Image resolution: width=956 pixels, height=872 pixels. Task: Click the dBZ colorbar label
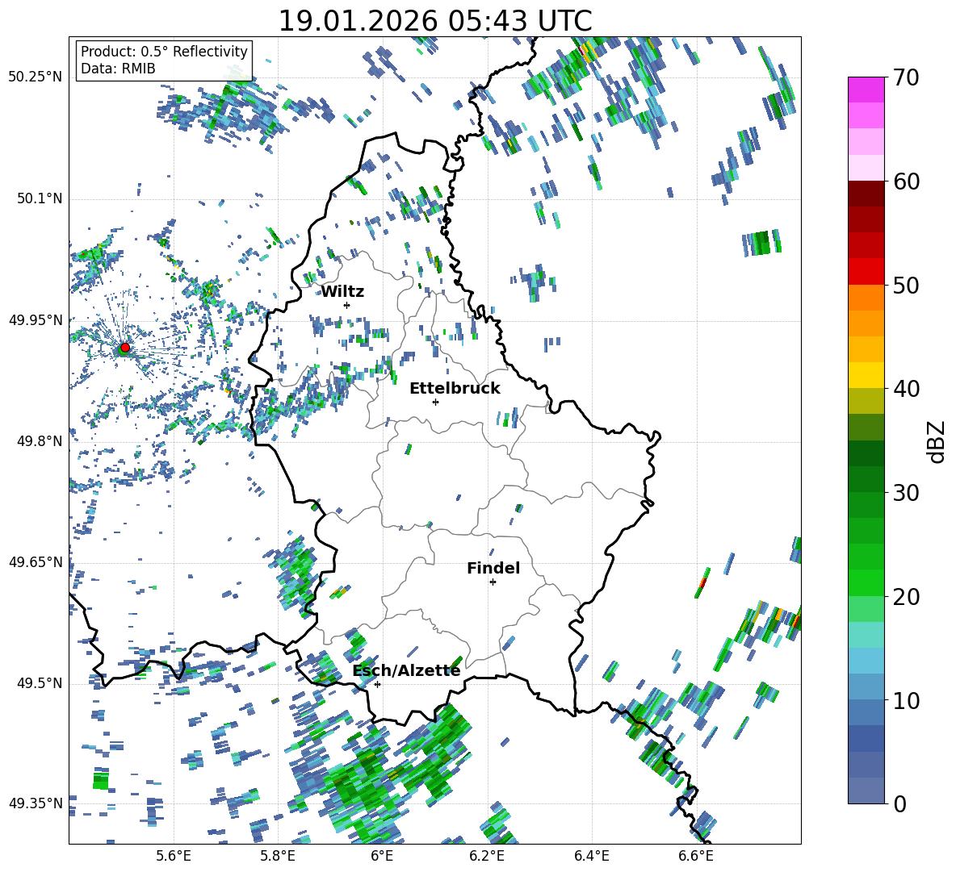pos(937,441)
